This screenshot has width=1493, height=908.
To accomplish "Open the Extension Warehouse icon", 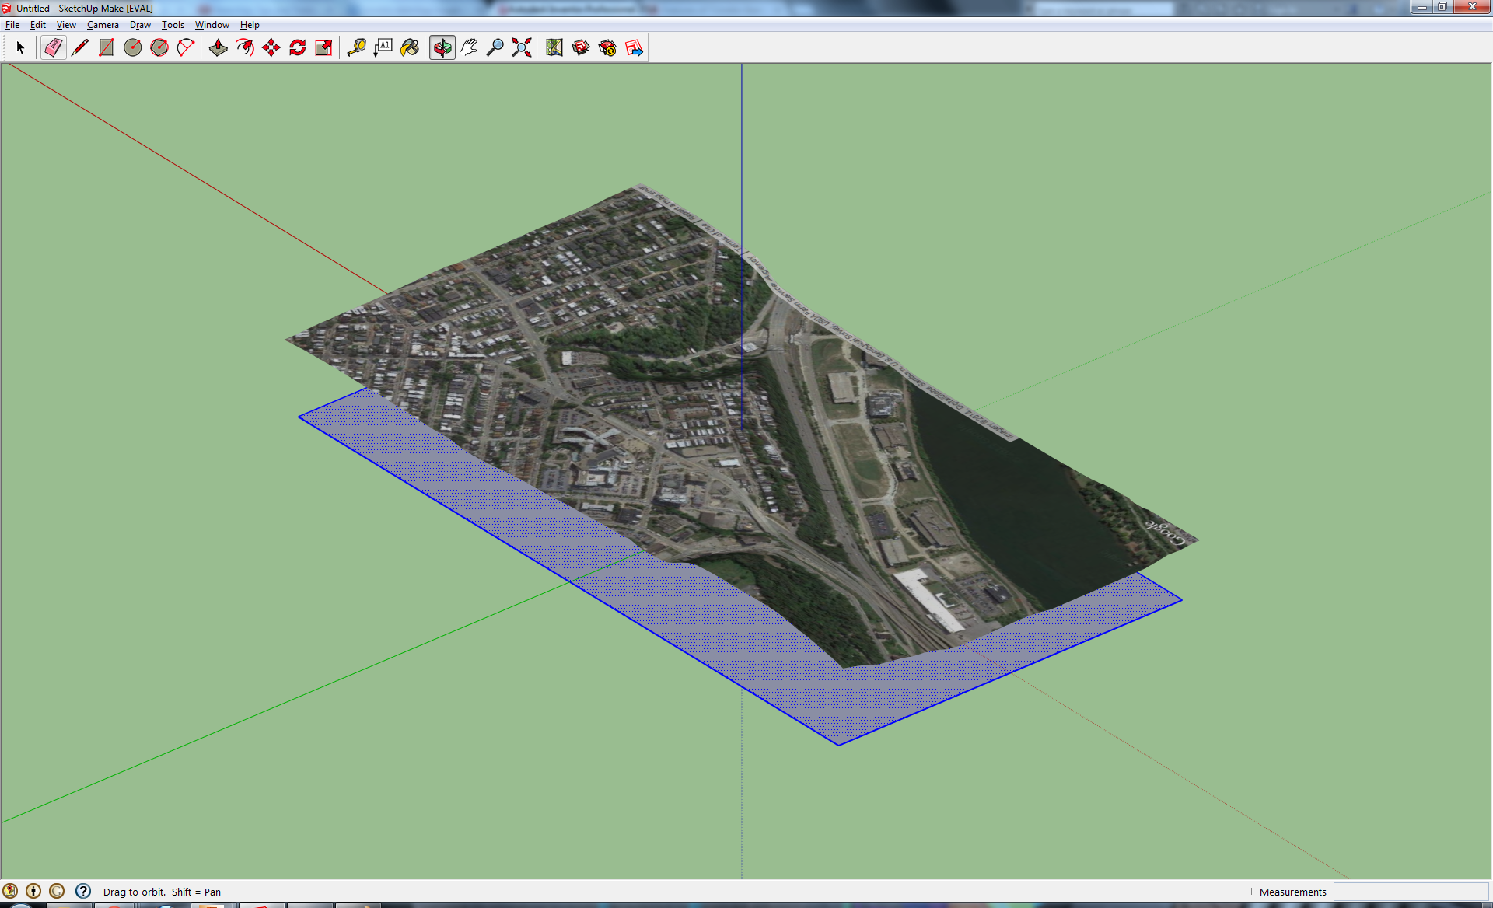I will pyautogui.click(x=607, y=47).
